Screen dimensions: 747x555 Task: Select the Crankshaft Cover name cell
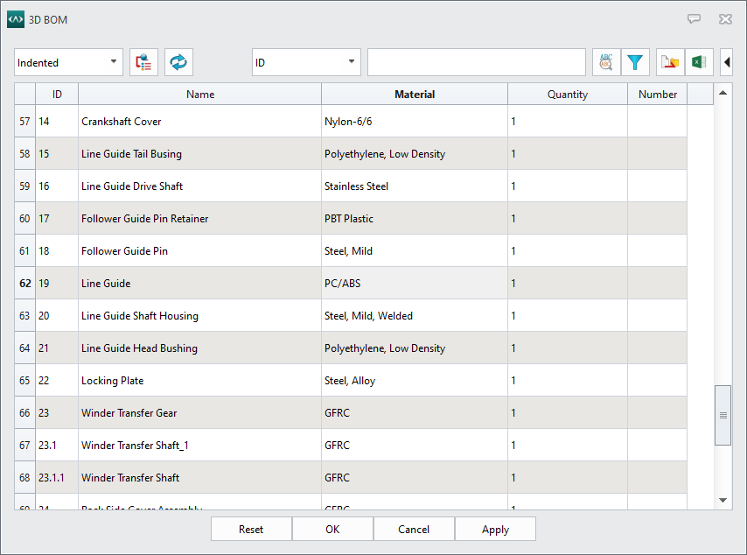(199, 122)
